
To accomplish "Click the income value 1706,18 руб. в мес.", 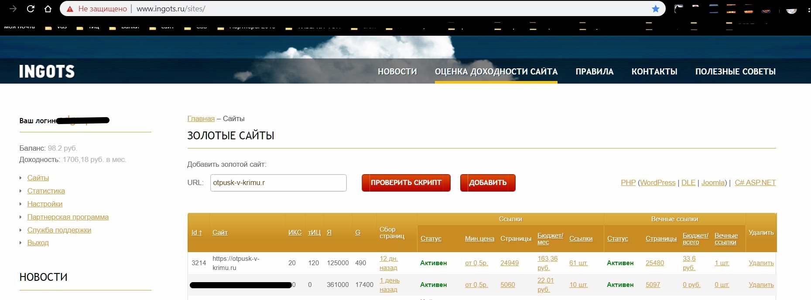I will 95,159.
